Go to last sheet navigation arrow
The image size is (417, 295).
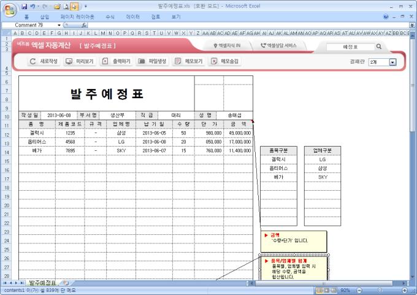click(22, 283)
